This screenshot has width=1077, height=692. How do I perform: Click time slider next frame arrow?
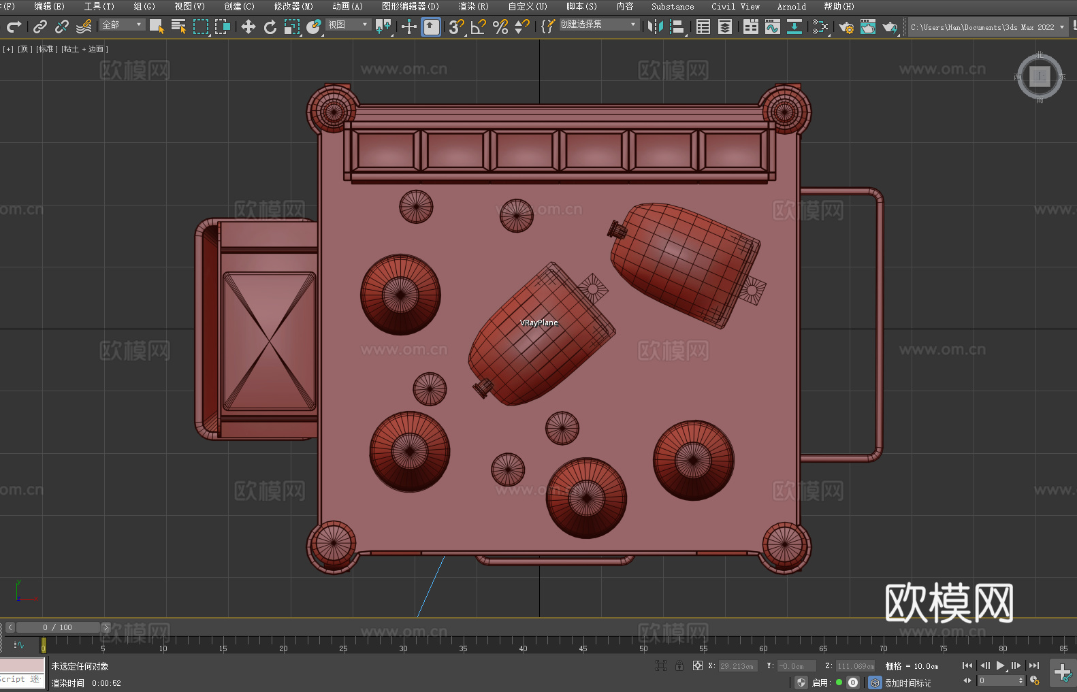[x=106, y=627]
